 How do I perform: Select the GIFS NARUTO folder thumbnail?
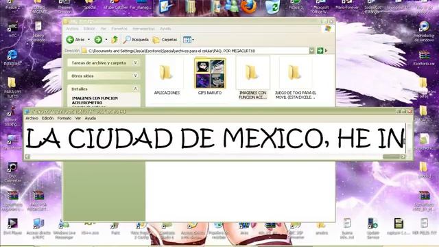[210, 73]
